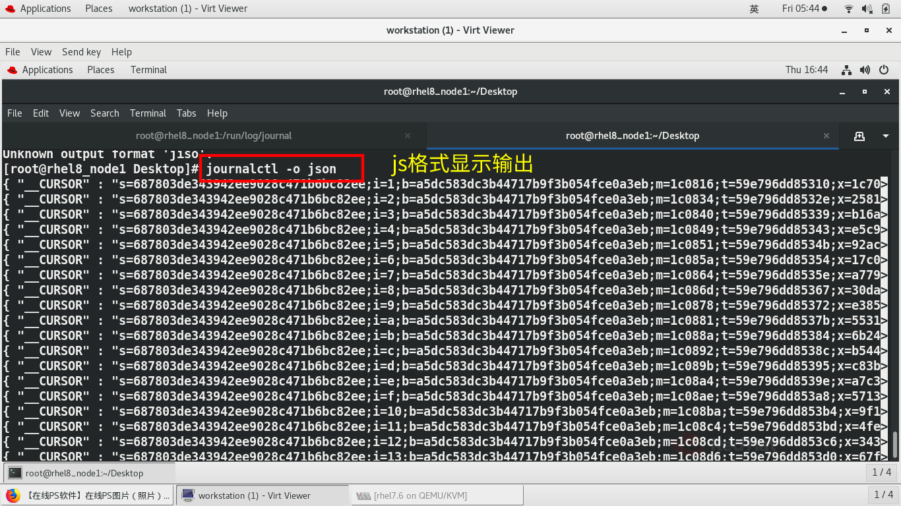Open the guest Applications menu
This screenshot has width=901, height=506.
[x=47, y=70]
